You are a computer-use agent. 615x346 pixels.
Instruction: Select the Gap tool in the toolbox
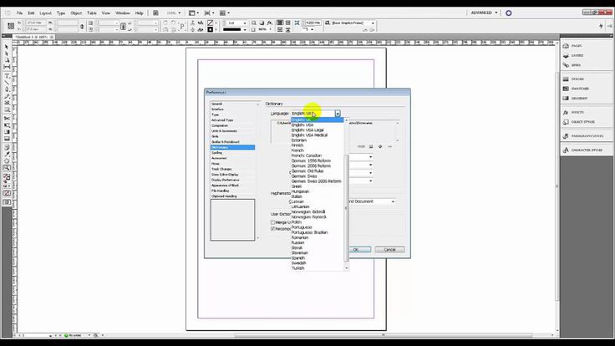[x=7, y=67]
